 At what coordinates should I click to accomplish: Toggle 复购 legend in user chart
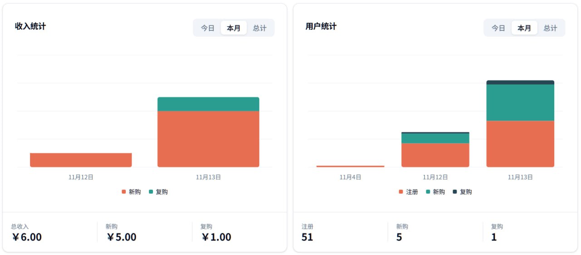[463, 192]
